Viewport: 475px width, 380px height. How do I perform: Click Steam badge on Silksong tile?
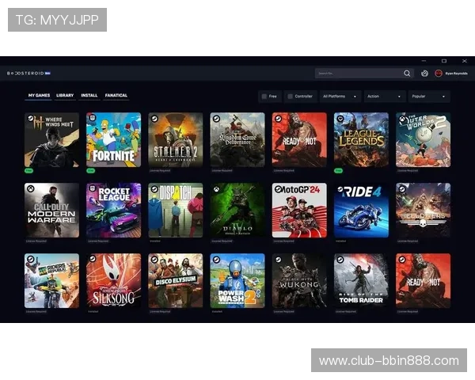[91, 259]
